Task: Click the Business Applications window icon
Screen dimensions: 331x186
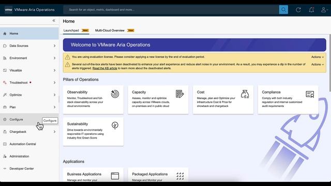Action: point(115,176)
